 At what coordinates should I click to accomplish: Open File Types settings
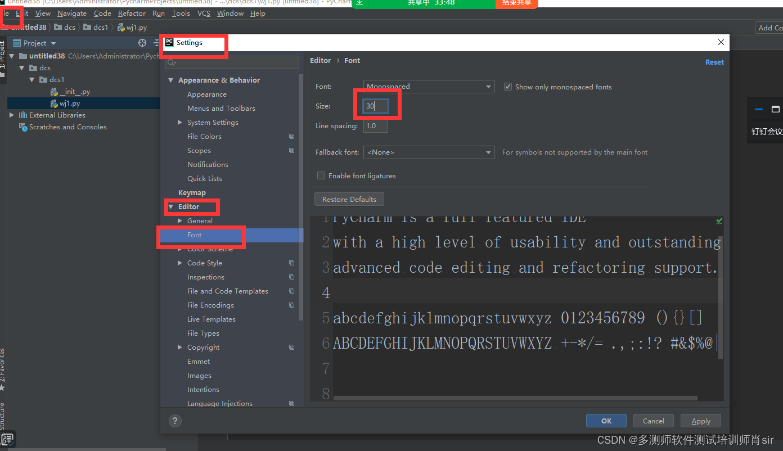[203, 333]
